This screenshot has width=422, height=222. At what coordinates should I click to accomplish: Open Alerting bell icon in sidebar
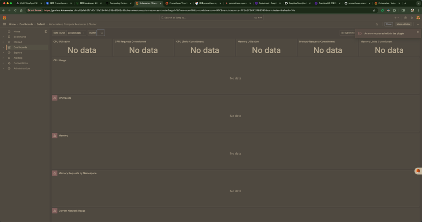[x=9, y=58]
